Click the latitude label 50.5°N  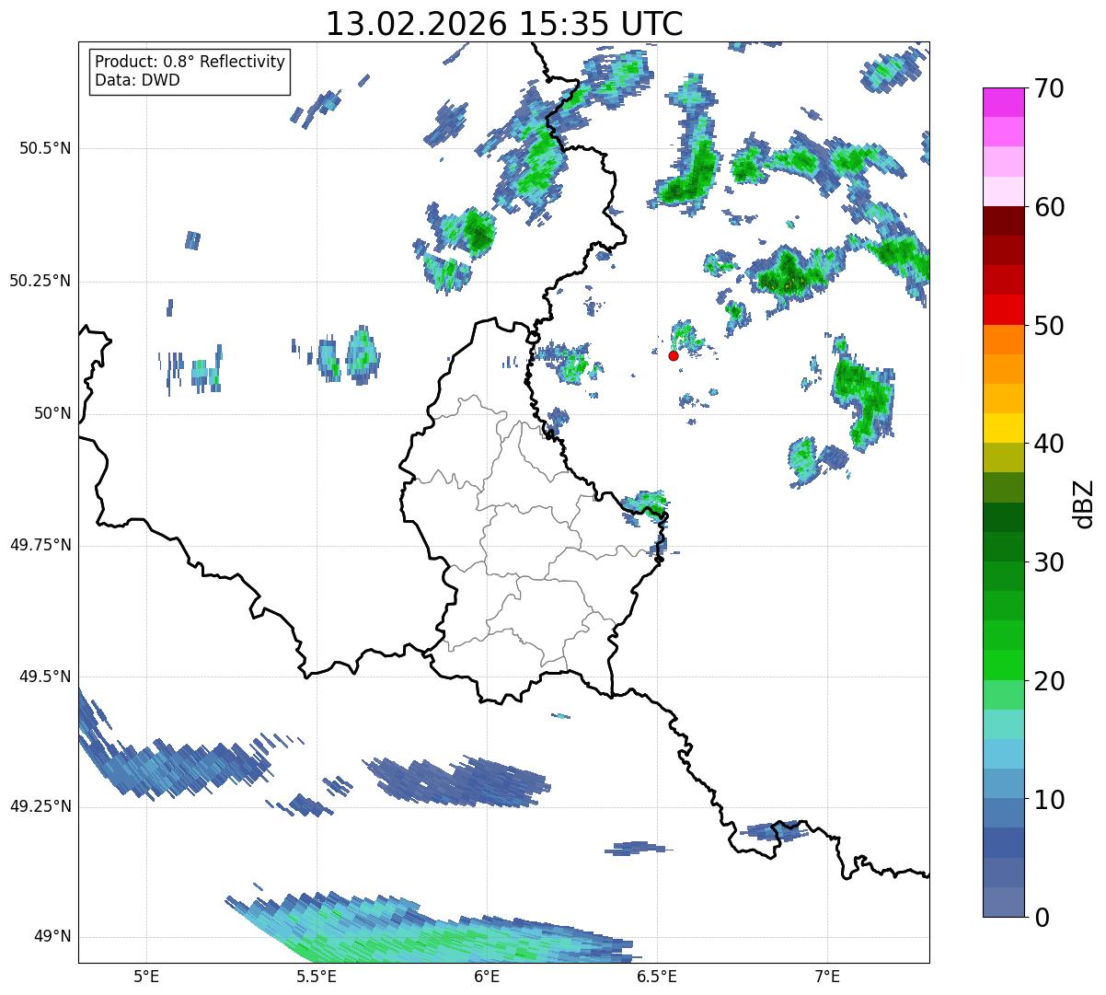click(x=45, y=148)
